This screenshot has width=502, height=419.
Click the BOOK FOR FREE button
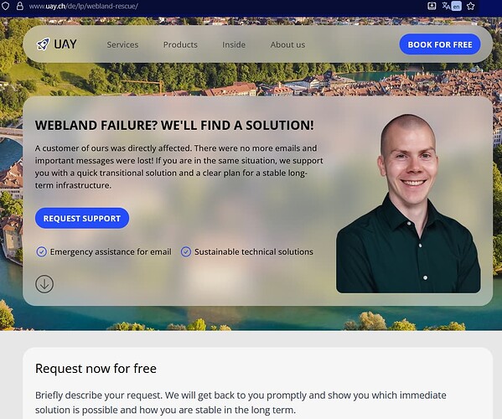[x=440, y=44]
